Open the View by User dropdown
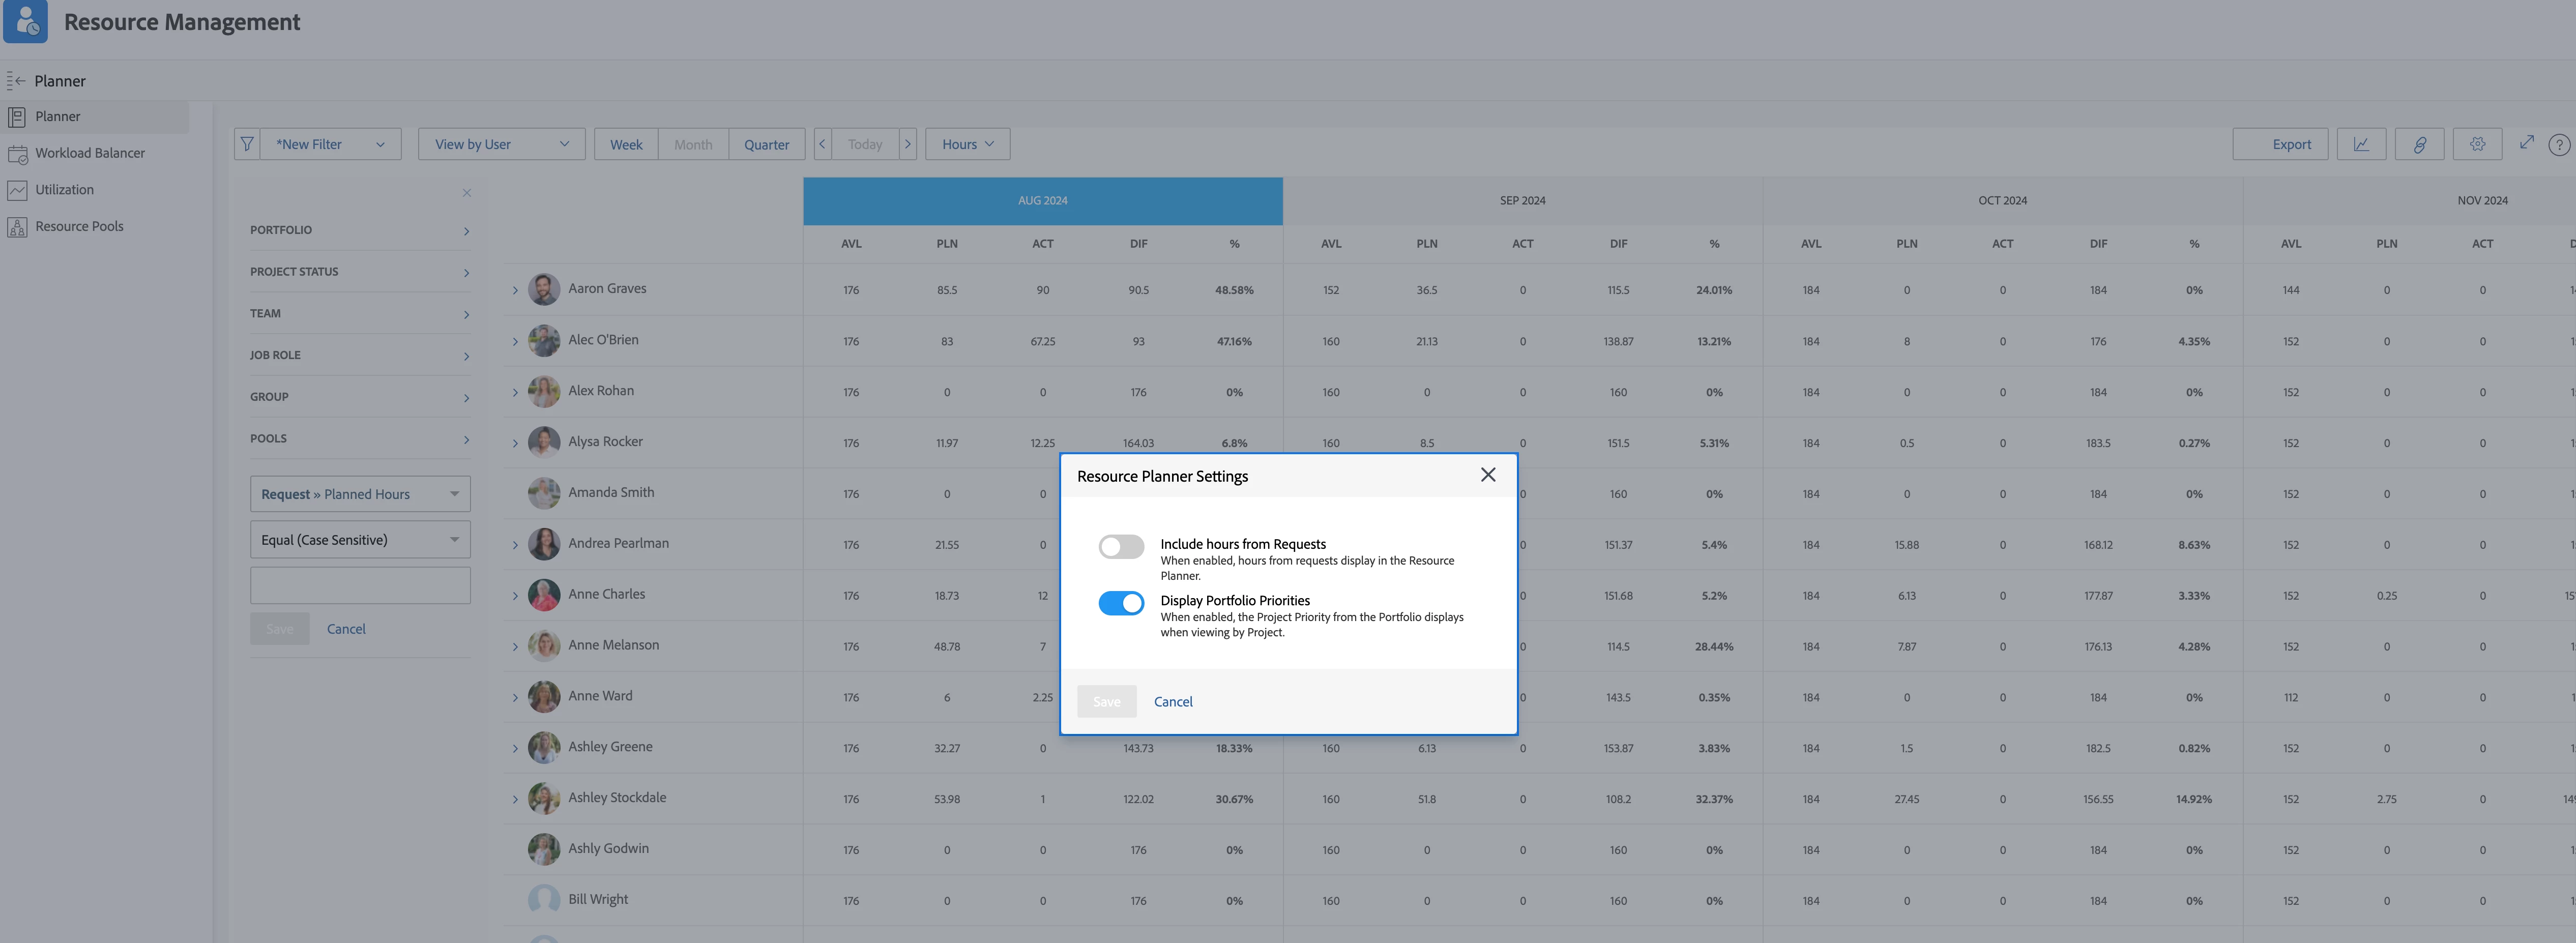 (x=501, y=144)
